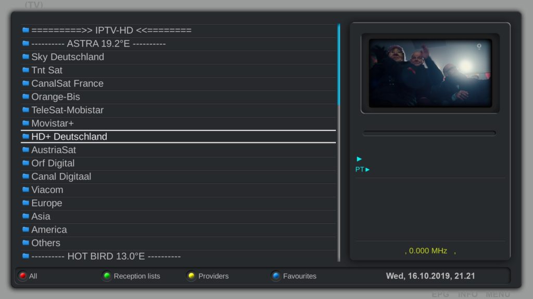533x299 pixels.
Task: Open the Orf Digital bouquet
Action: [179, 163]
